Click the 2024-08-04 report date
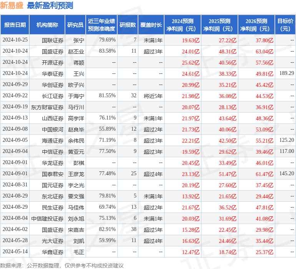This screenshot has height=269, width=296. point(15,218)
